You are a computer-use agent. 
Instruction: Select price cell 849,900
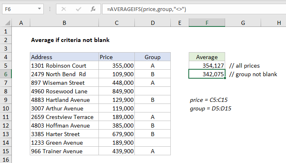point(116,91)
